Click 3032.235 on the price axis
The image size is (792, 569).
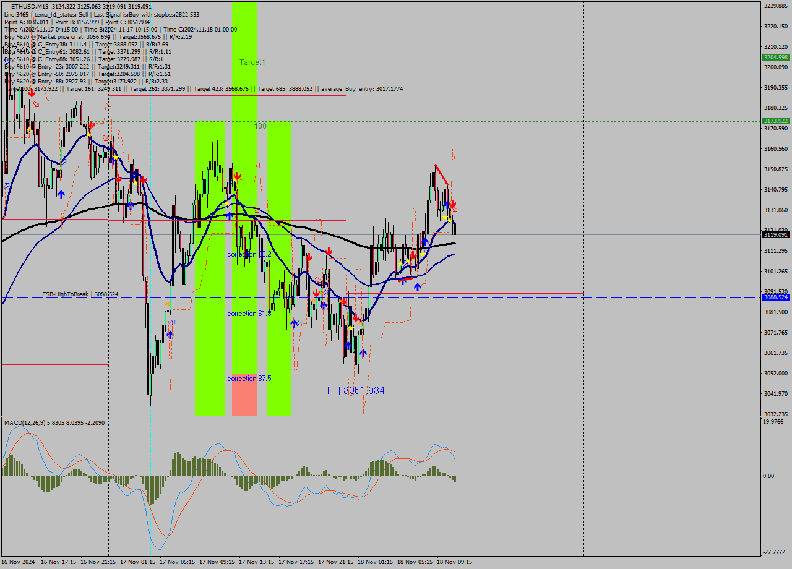[x=775, y=414]
